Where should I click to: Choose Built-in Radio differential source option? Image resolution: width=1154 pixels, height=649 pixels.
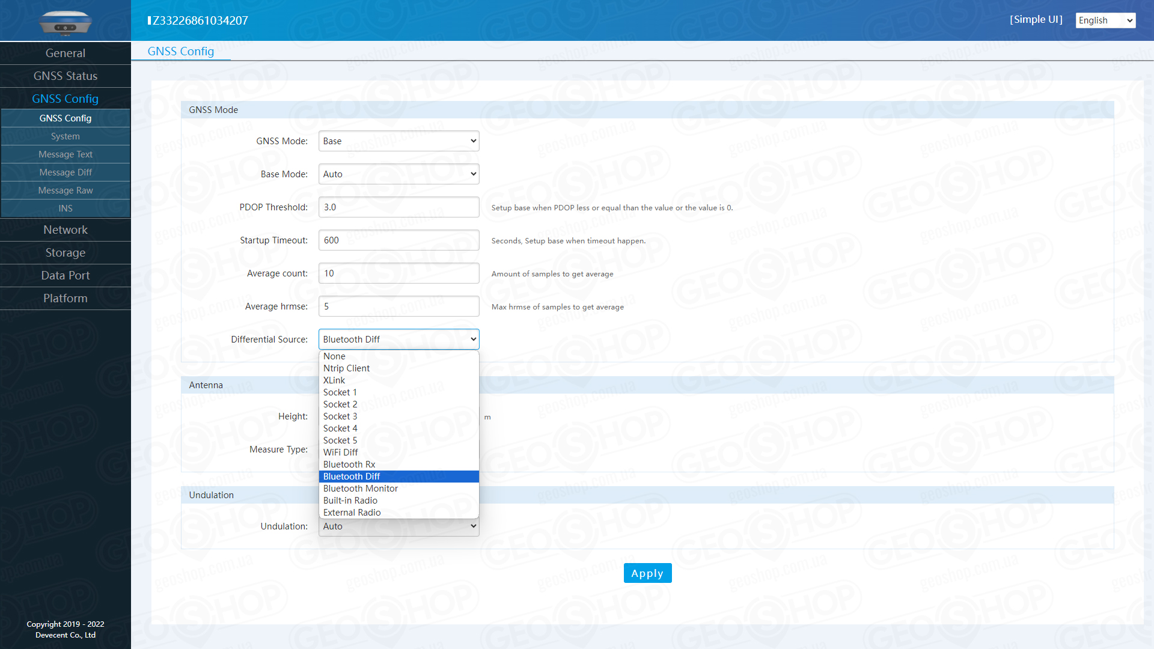click(x=398, y=501)
